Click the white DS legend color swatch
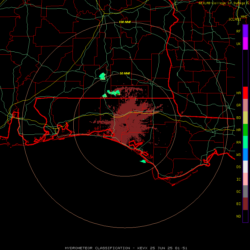Screen dimensions: 250x250 pyautogui.click(x=245, y=167)
